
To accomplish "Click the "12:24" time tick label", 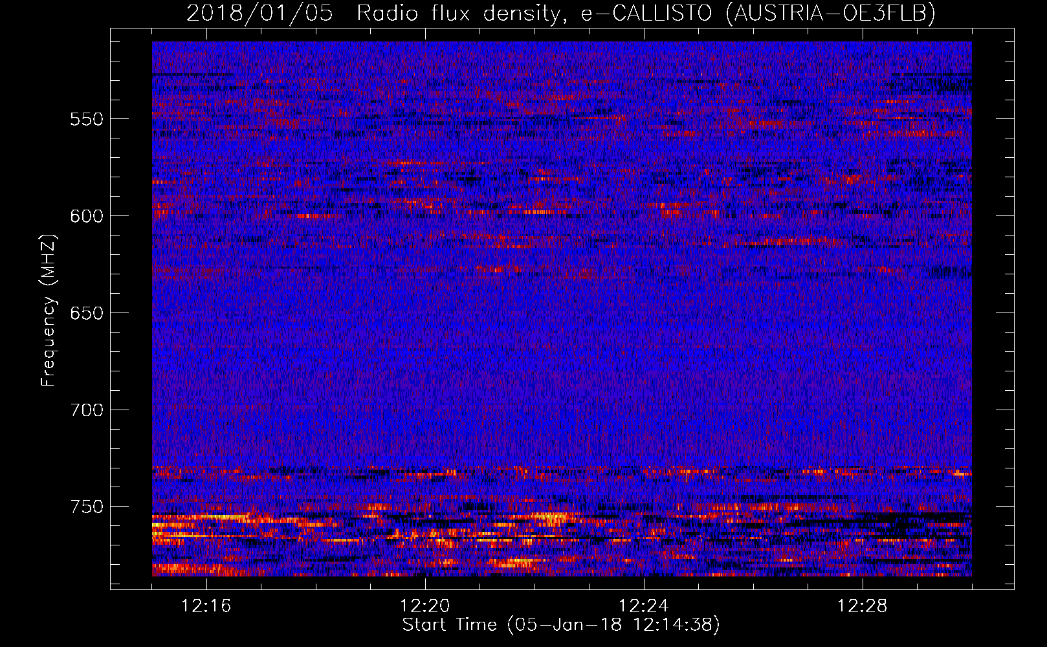I will (x=643, y=606).
